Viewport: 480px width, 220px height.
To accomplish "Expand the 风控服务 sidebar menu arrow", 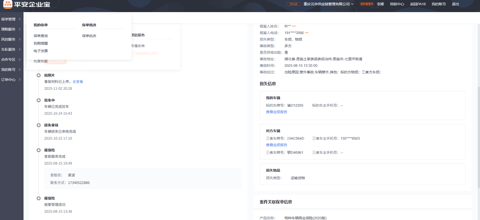I will point(20,39).
